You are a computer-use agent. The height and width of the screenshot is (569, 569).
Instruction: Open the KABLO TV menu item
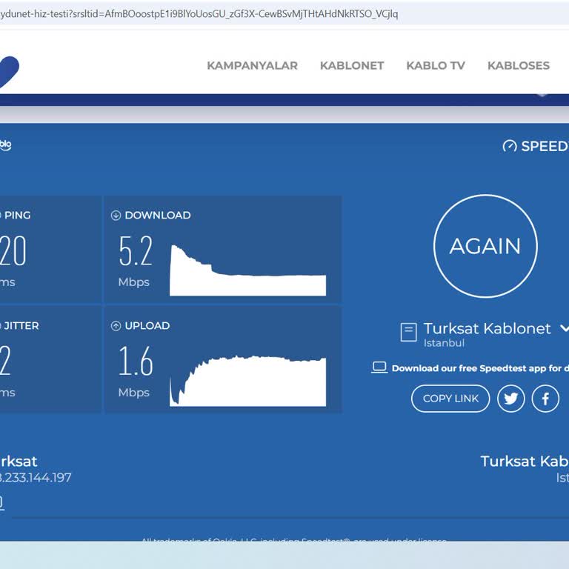tap(436, 66)
